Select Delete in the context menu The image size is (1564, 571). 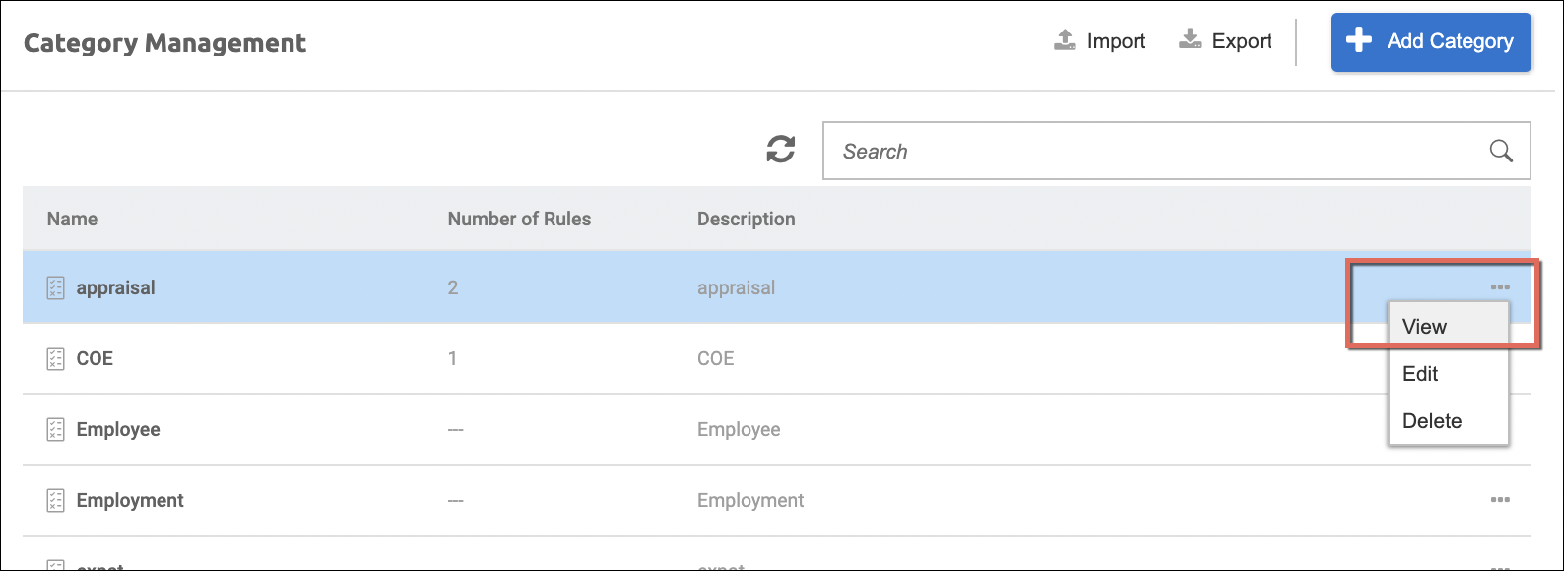pos(1431,421)
